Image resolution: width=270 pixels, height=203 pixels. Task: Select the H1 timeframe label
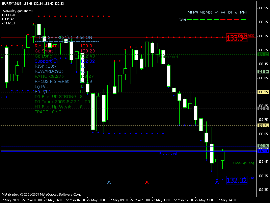216,13
